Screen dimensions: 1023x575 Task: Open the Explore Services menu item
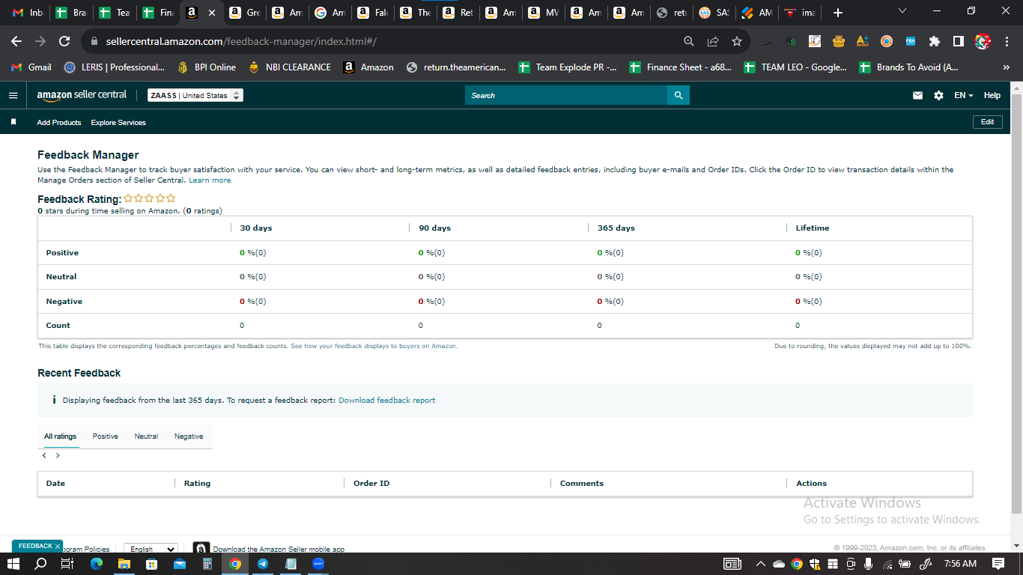click(x=118, y=122)
